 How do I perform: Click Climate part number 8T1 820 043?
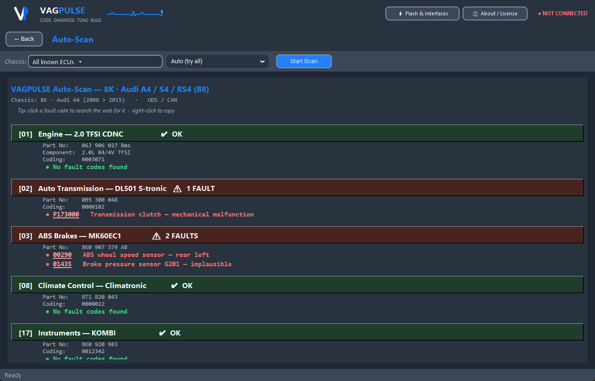(x=99, y=297)
